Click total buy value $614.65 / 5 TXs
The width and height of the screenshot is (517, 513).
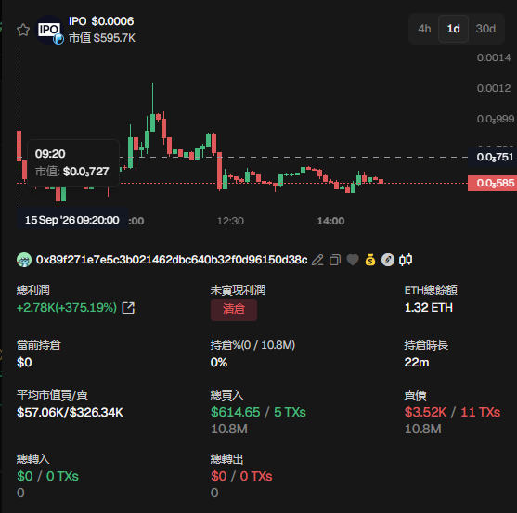pyautogui.click(x=258, y=412)
